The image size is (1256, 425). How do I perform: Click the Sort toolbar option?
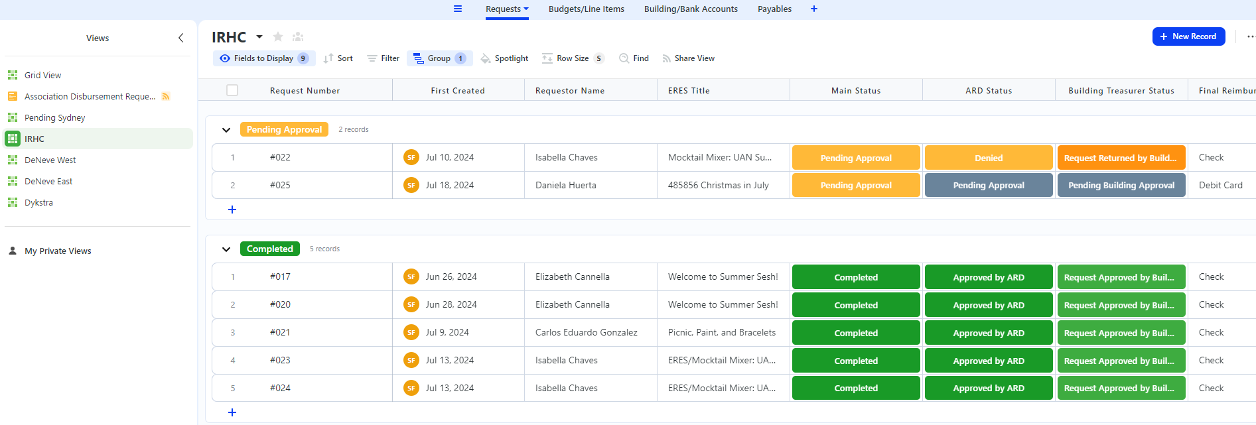click(338, 58)
